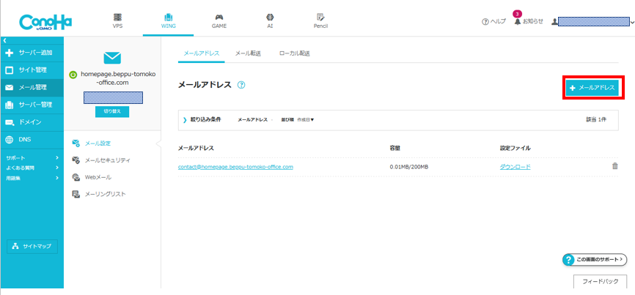This screenshot has width=635, height=295.
Task: Click the サイトマップ button
Action: tap(32, 246)
